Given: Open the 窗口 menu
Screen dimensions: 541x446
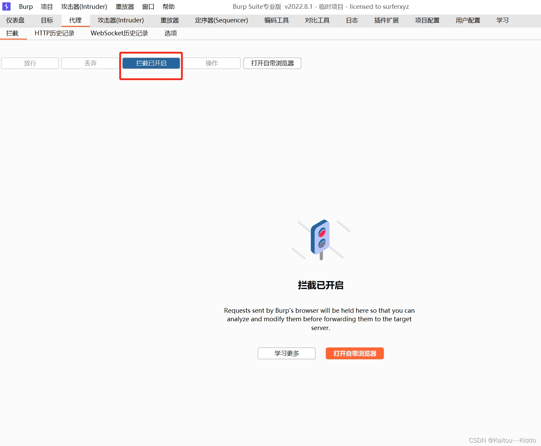Looking at the screenshot, I should pyautogui.click(x=148, y=7).
